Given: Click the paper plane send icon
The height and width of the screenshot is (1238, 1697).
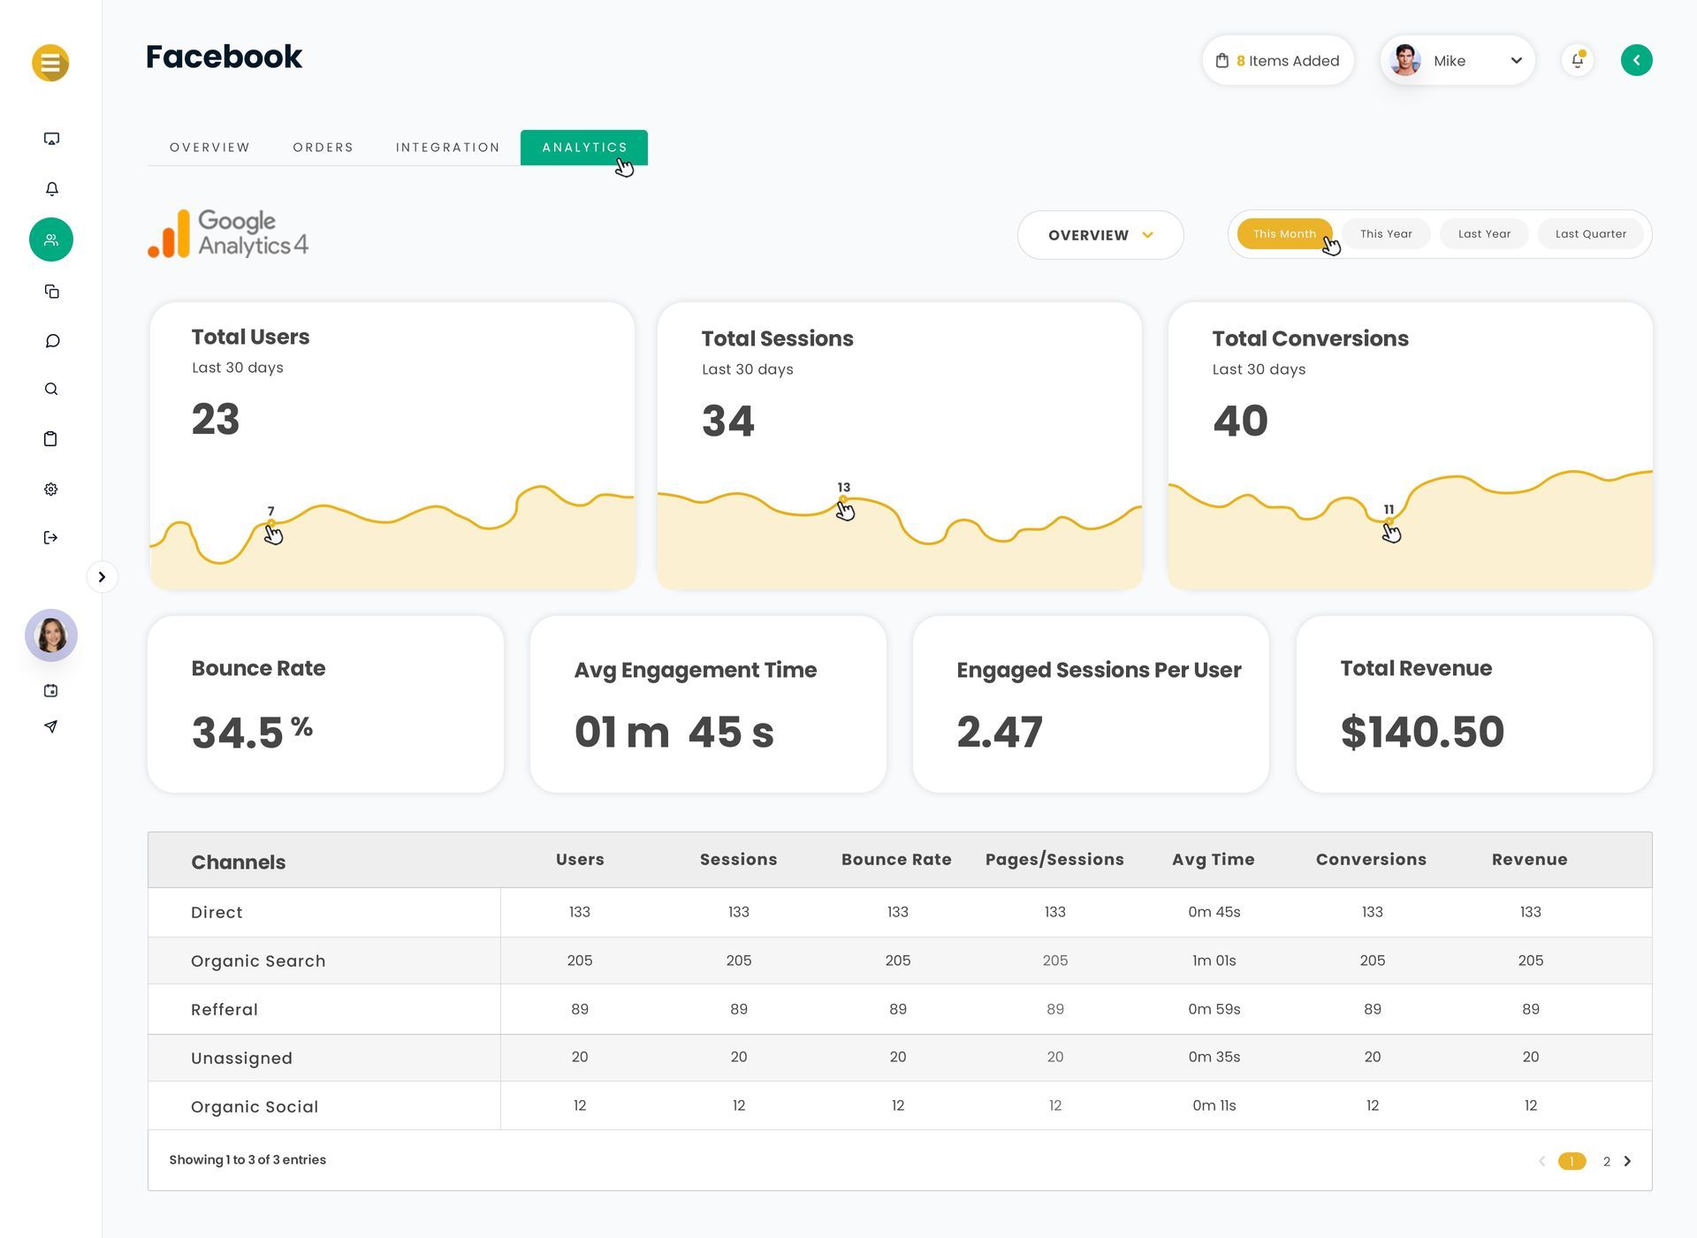Looking at the screenshot, I should [x=51, y=726].
